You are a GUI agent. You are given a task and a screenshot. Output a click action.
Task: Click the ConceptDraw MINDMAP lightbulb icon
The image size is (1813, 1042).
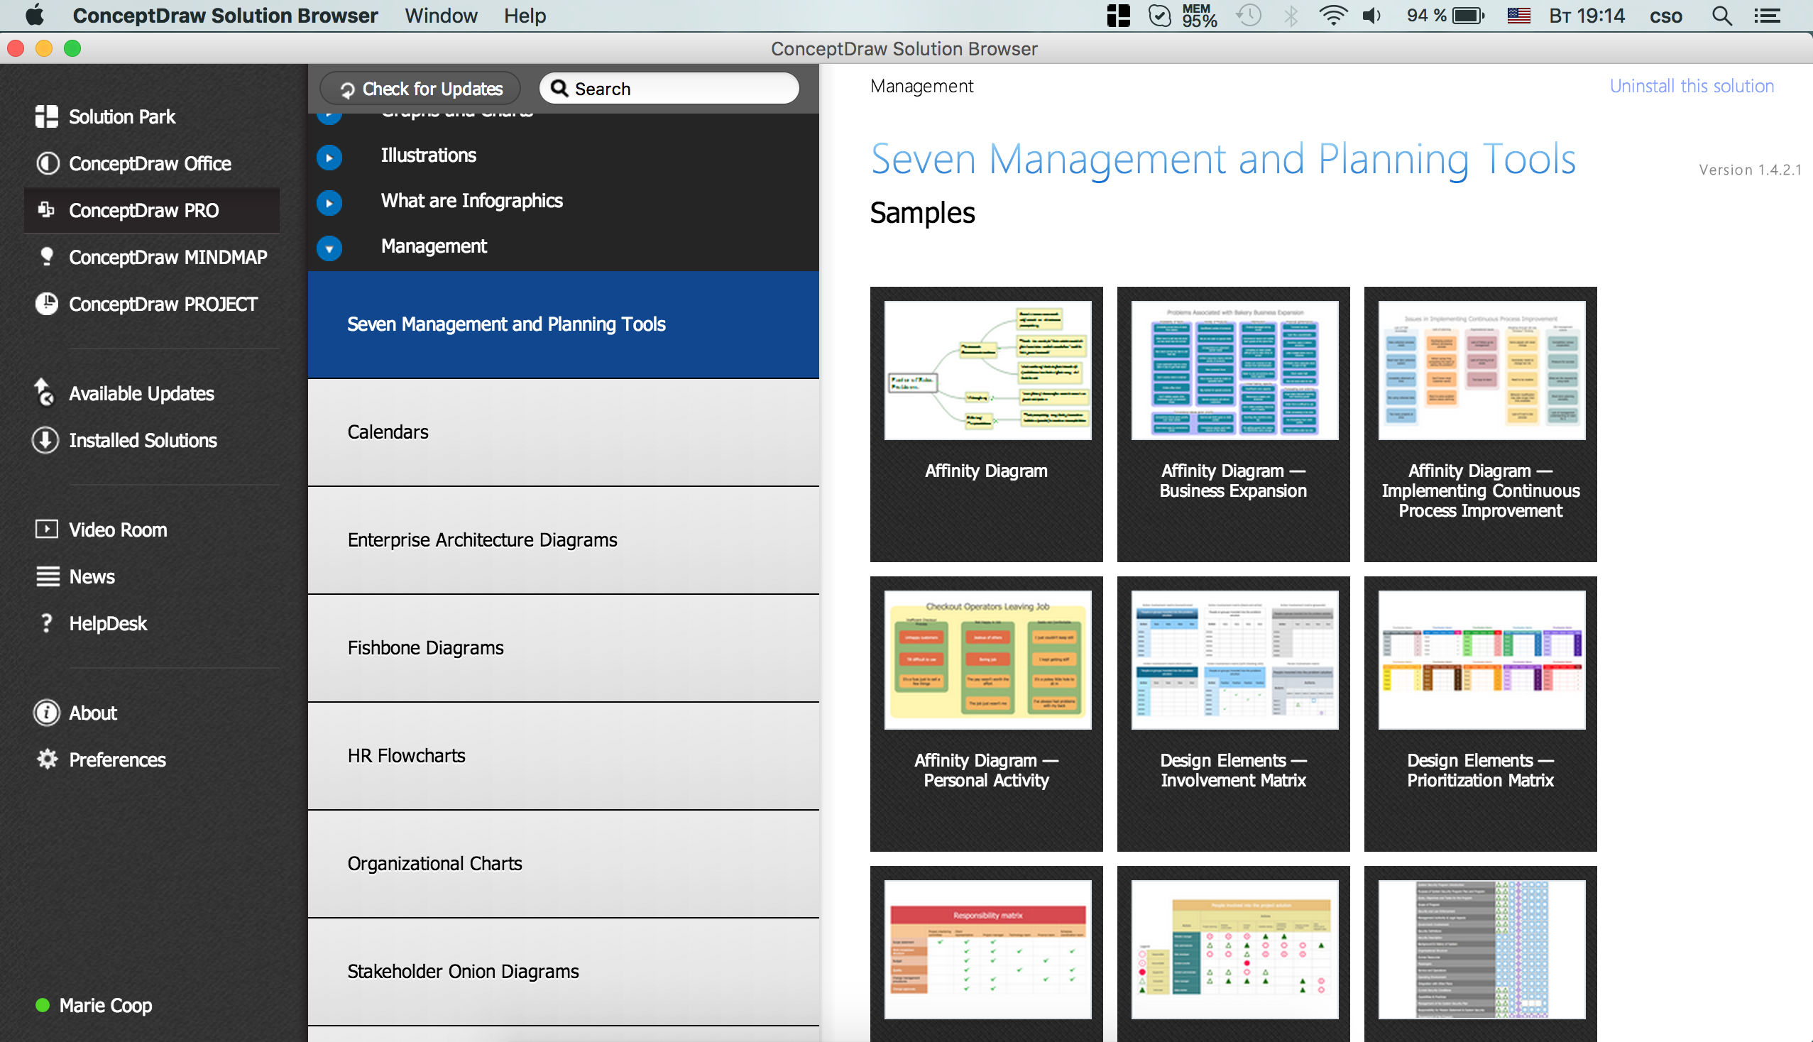tap(48, 256)
